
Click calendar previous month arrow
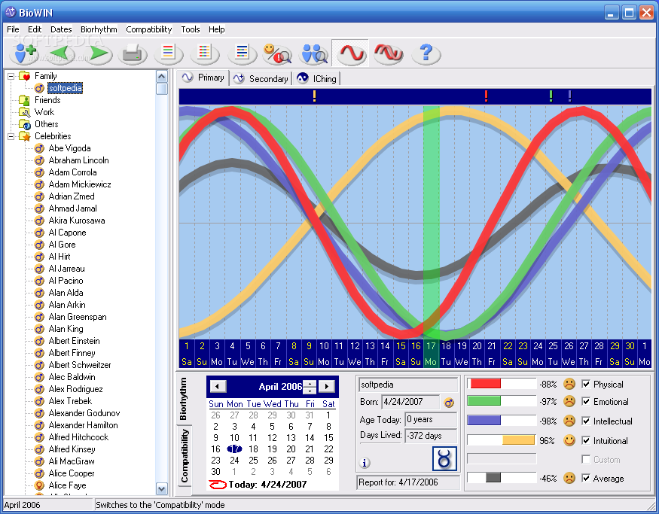218,386
